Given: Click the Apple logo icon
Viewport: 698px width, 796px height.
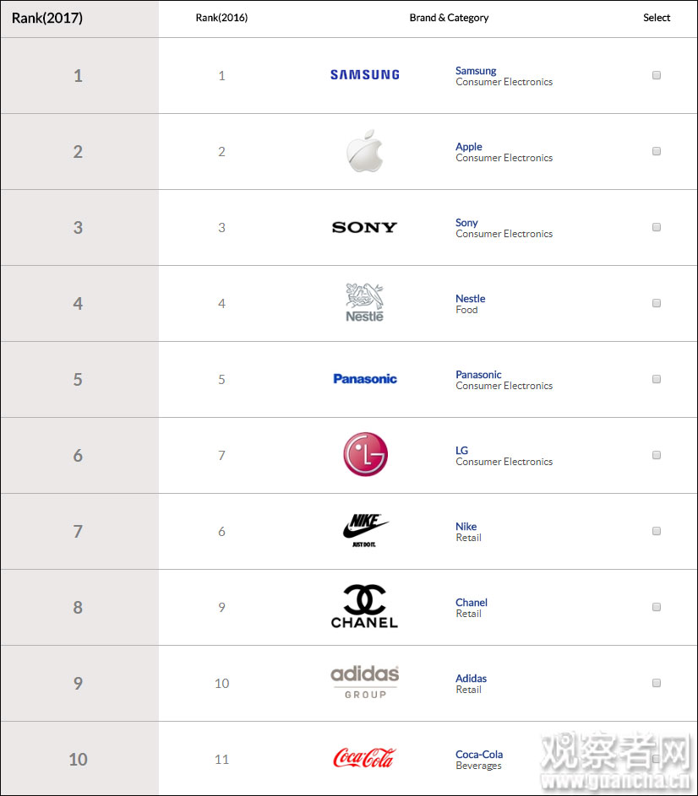Looking at the screenshot, I should tap(364, 151).
